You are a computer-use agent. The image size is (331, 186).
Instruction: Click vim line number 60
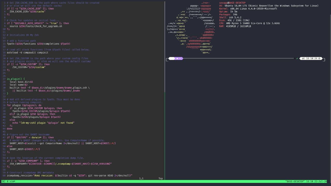point(4,176)
